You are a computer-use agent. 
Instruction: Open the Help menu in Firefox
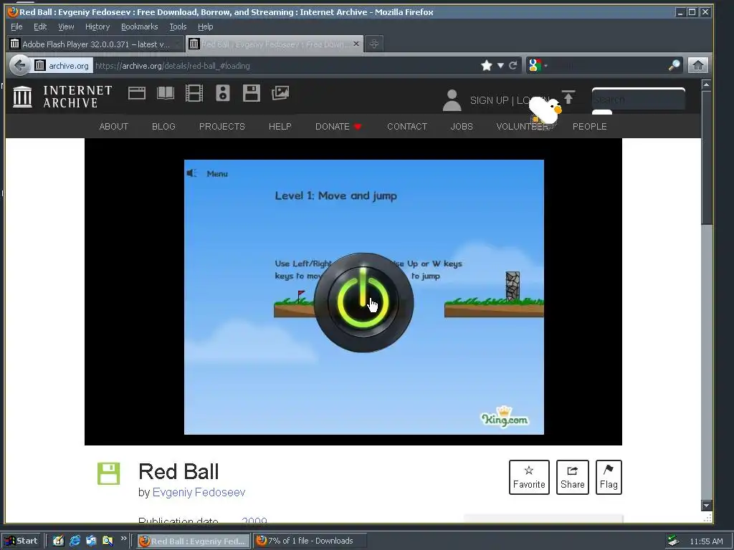[205, 26]
